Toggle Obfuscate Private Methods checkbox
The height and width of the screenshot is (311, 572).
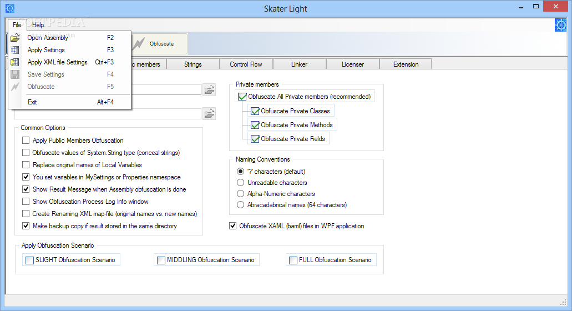pyautogui.click(x=255, y=125)
